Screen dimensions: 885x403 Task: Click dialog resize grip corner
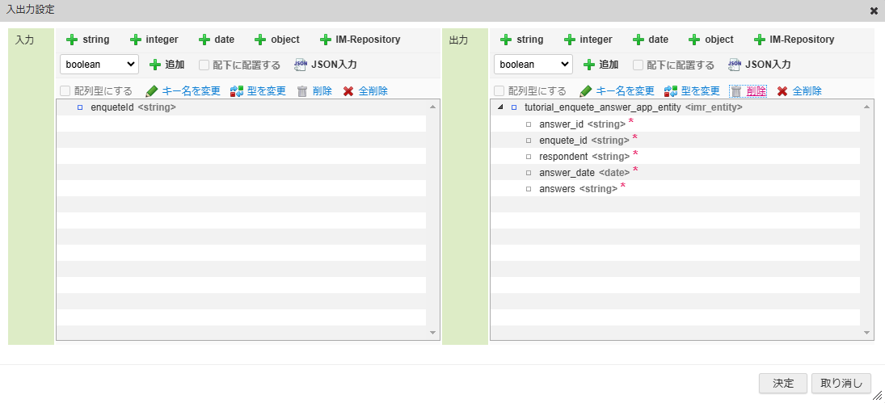coord(878,396)
